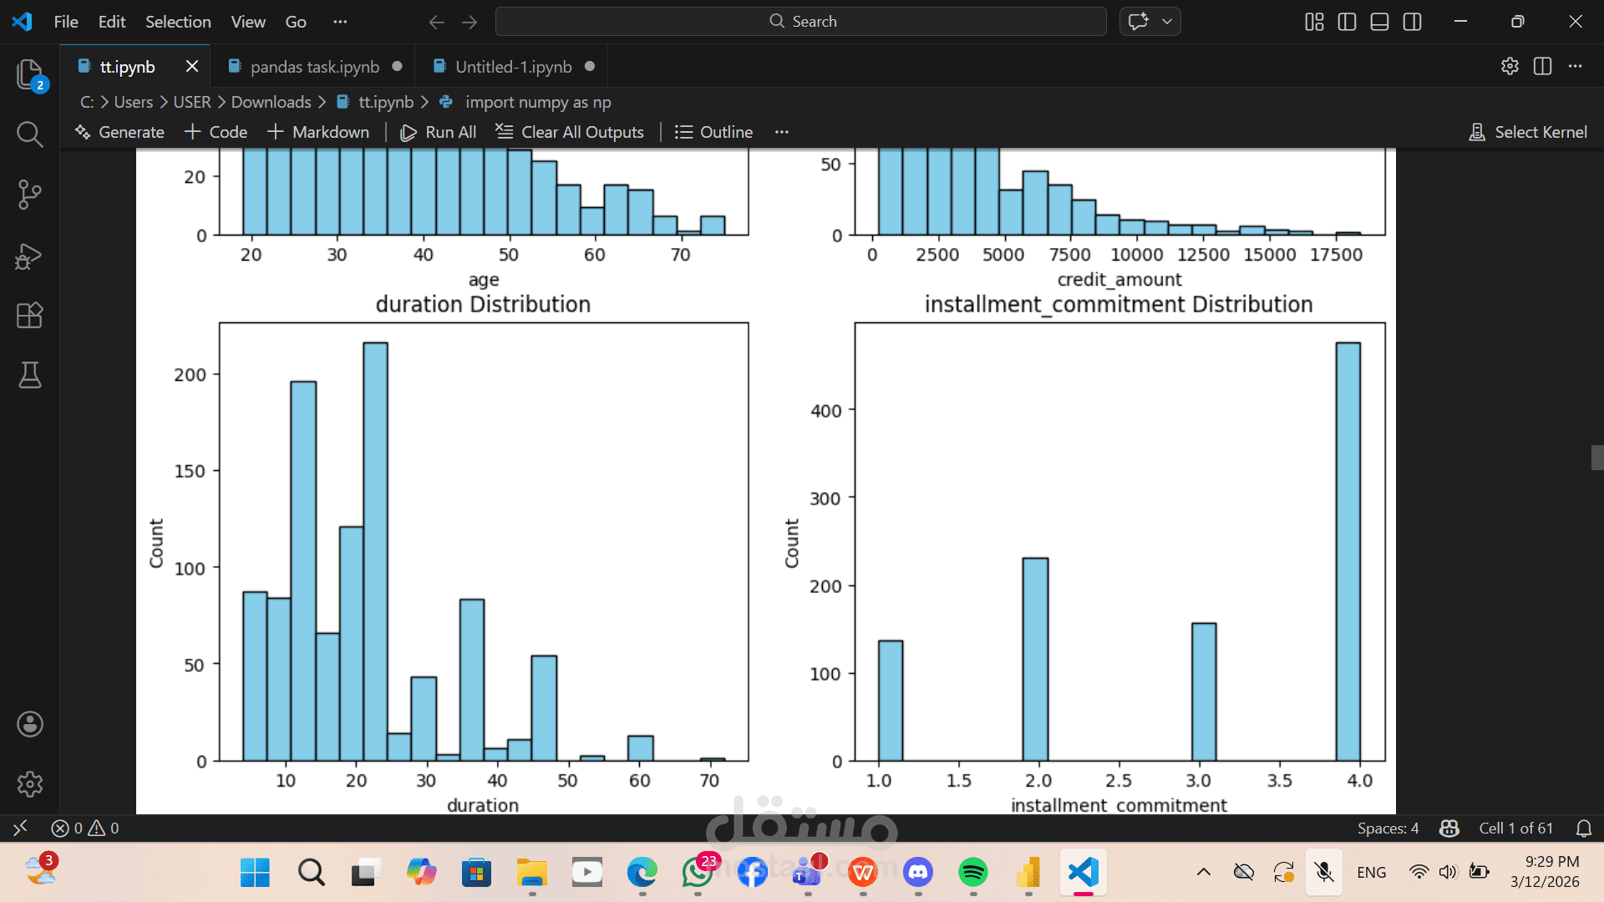The width and height of the screenshot is (1604, 902).
Task: Open the Explorer view in activity bar
Action: coord(30,74)
